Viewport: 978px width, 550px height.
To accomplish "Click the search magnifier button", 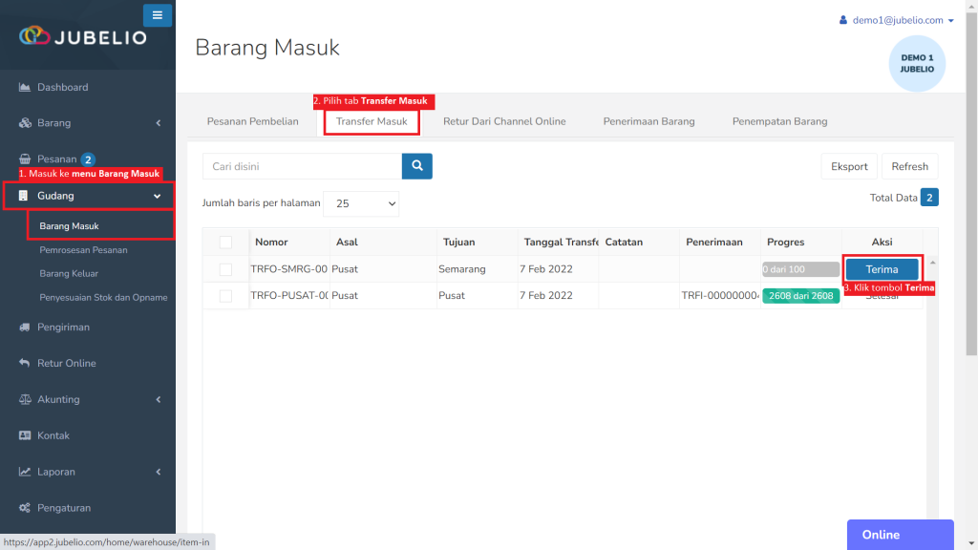I will point(417,166).
